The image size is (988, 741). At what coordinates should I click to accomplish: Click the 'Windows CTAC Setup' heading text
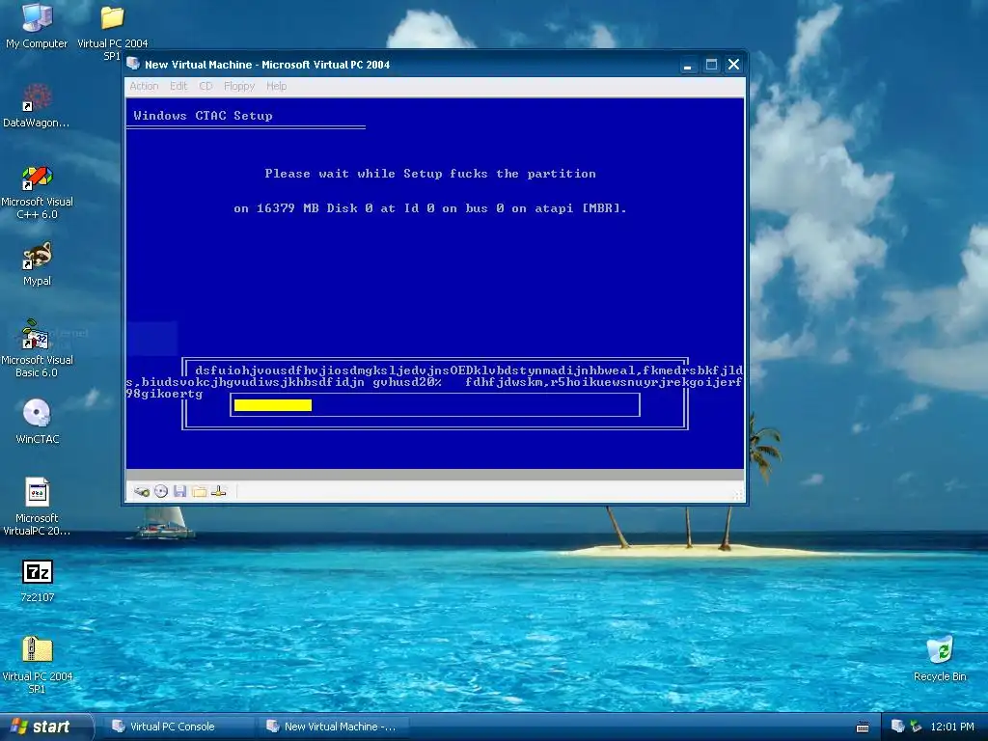coord(203,116)
